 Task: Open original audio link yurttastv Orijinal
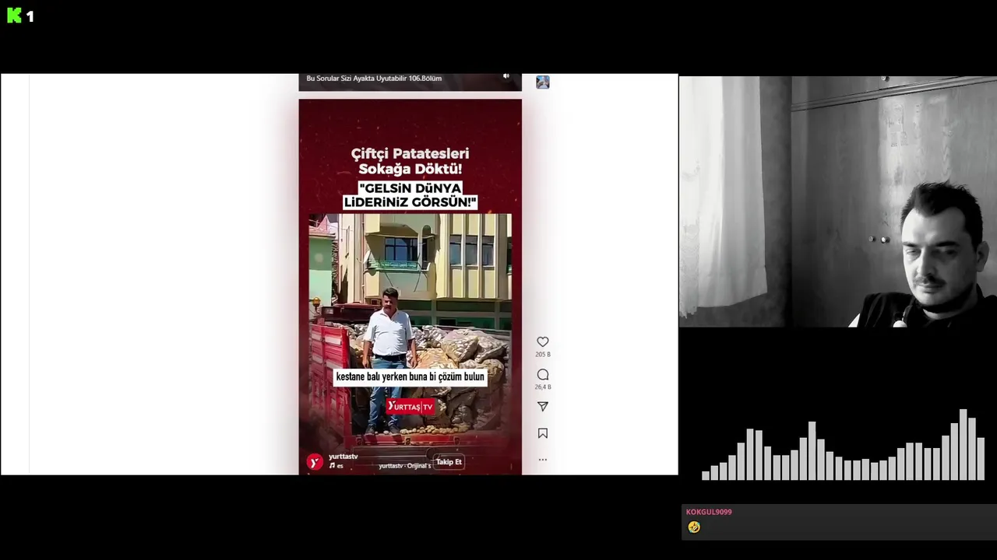click(x=405, y=466)
